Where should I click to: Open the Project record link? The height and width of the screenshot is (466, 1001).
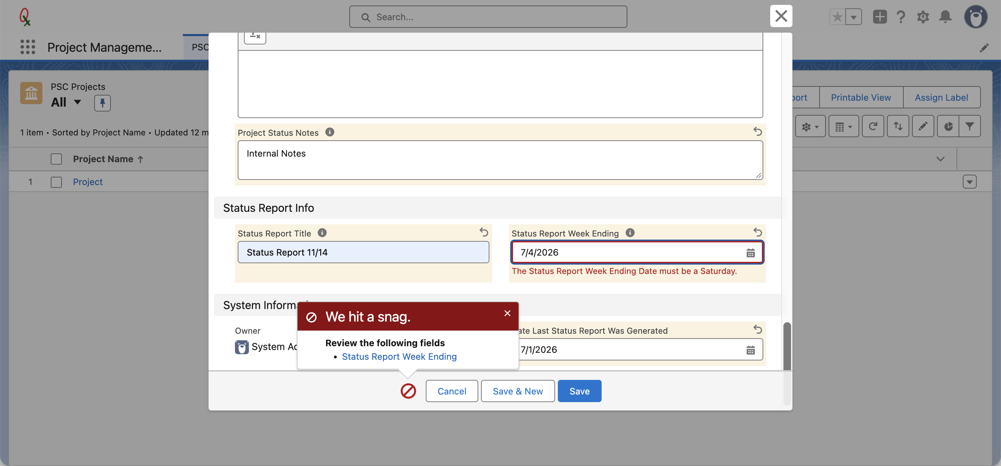click(88, 182)
